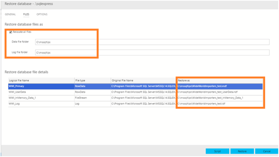
Task: Open the OPTIONS tab
Action: click(x=42, y=14)
